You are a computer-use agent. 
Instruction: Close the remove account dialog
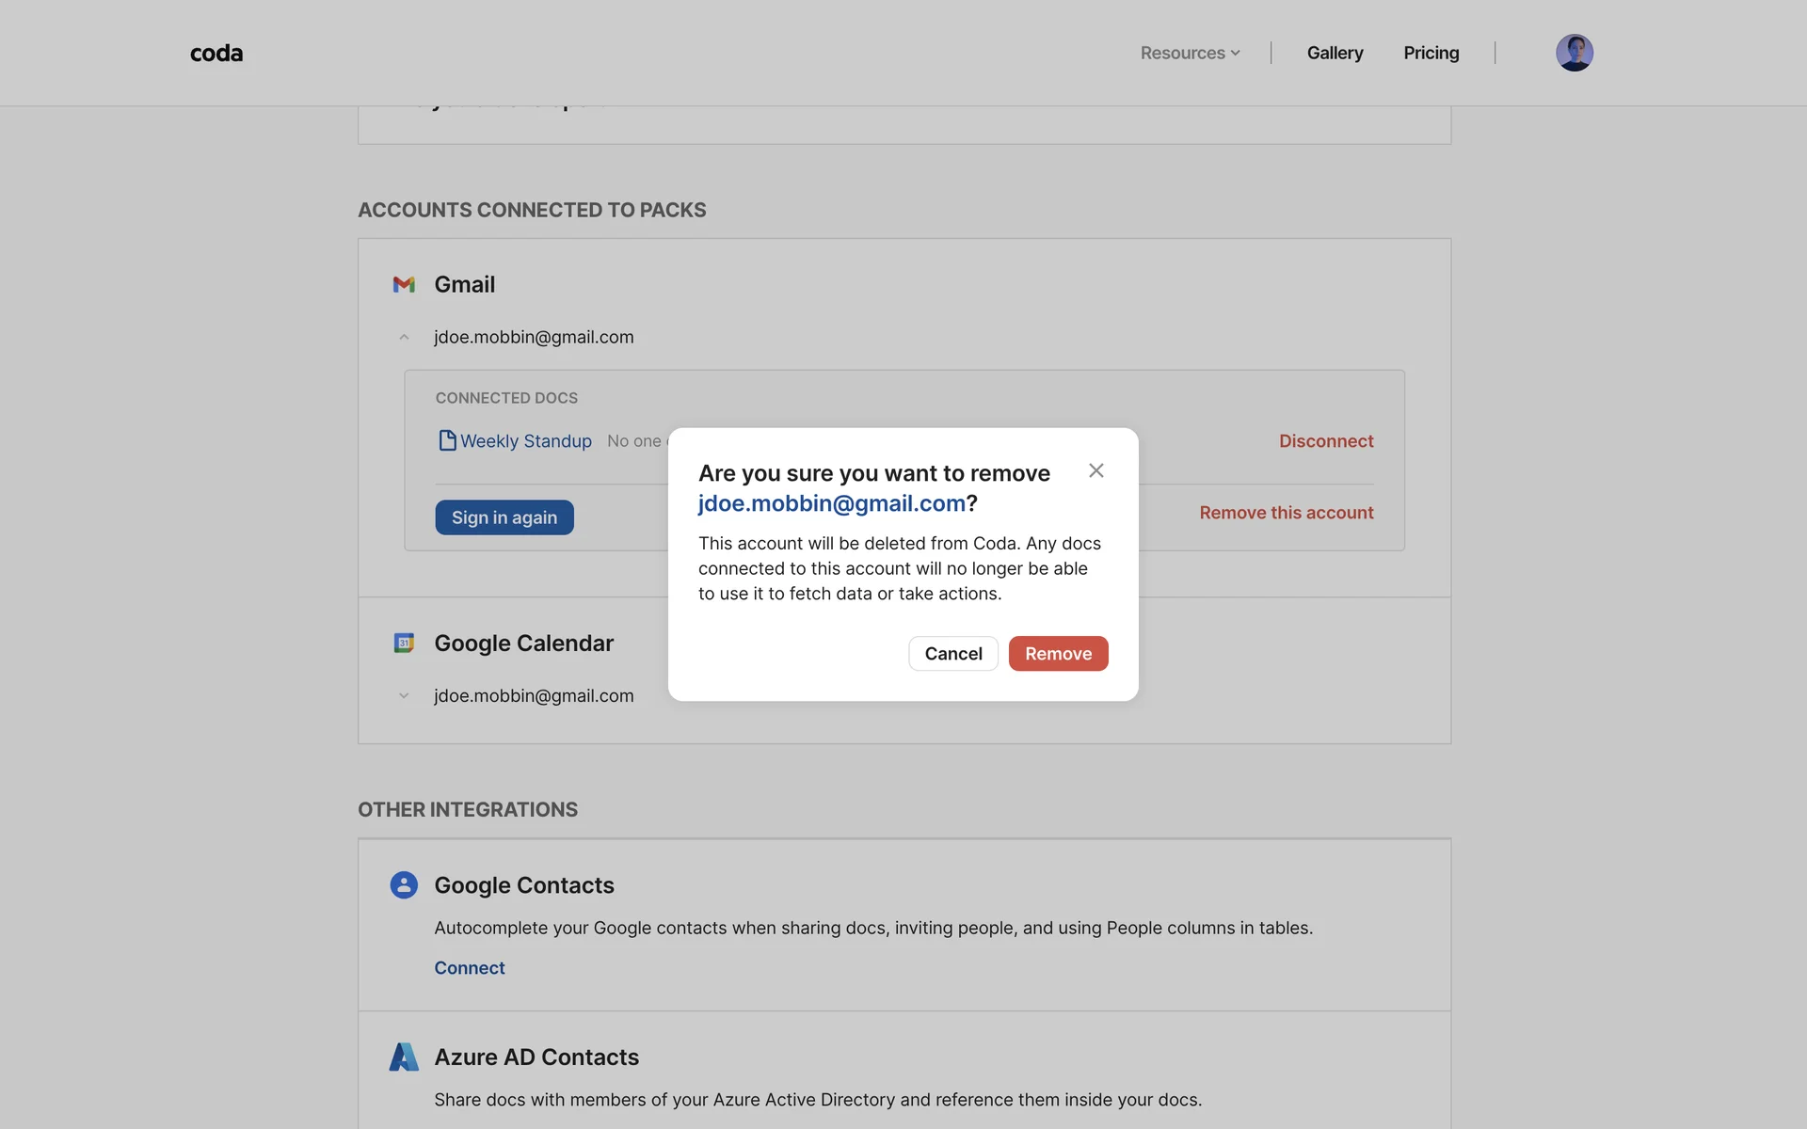pyautogui.click(x=1095, y=470)
